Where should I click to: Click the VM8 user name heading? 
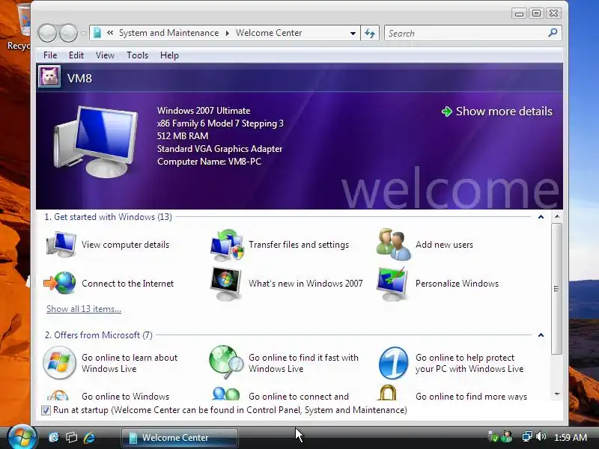[79, 79]
